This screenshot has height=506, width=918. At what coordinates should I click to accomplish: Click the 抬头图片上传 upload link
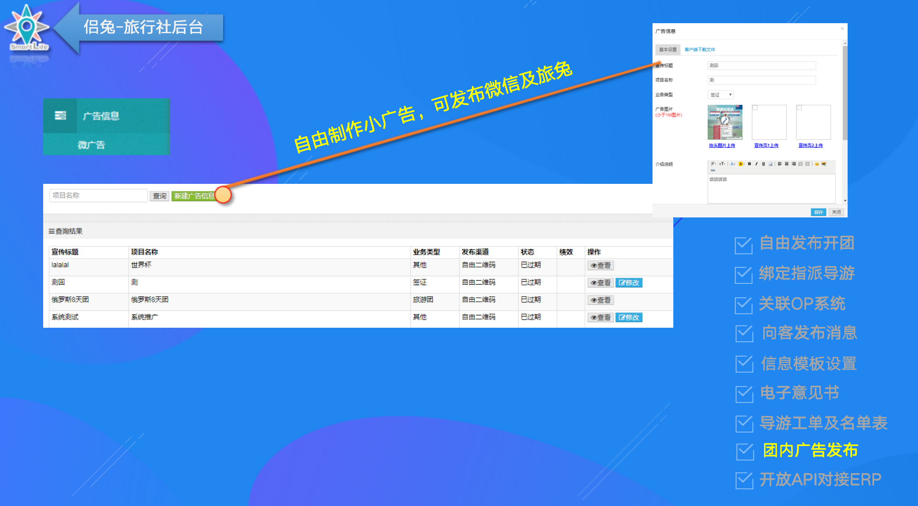tap(722, 145)
